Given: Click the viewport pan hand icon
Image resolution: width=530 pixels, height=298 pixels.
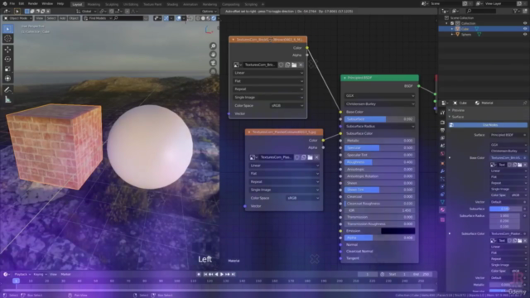Looking at the screenshot, I should coord(213,55).
